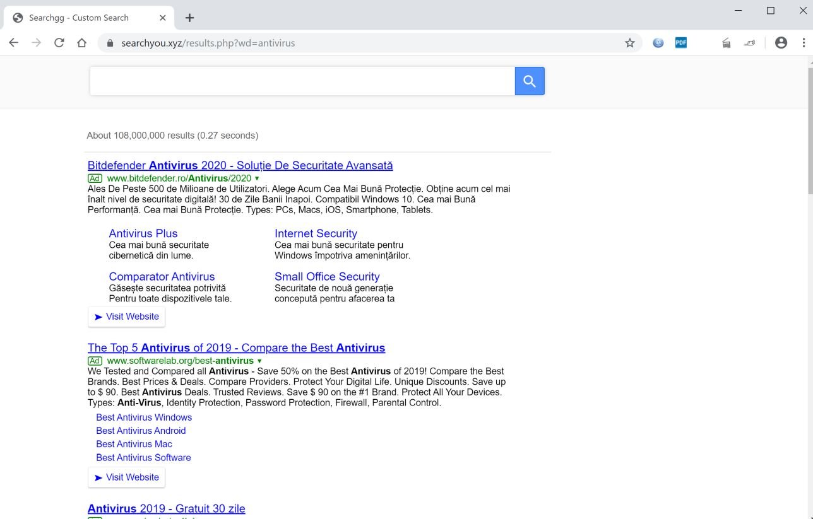Click the Ad badge beside the softwarelab.org URL
This screenshot has width=813, height=519.
tap(95, 361)
